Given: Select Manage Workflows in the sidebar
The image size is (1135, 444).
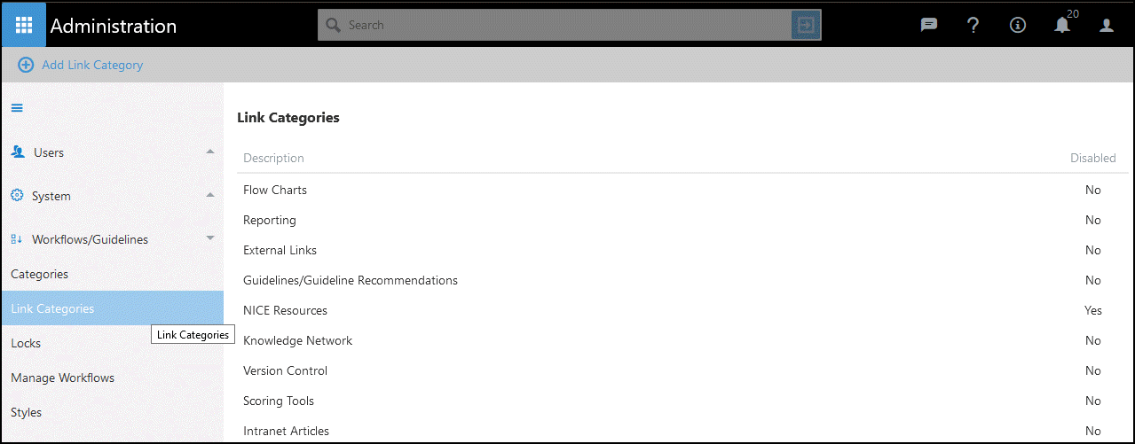Looking at the screenshot, I should click(63, 378).
